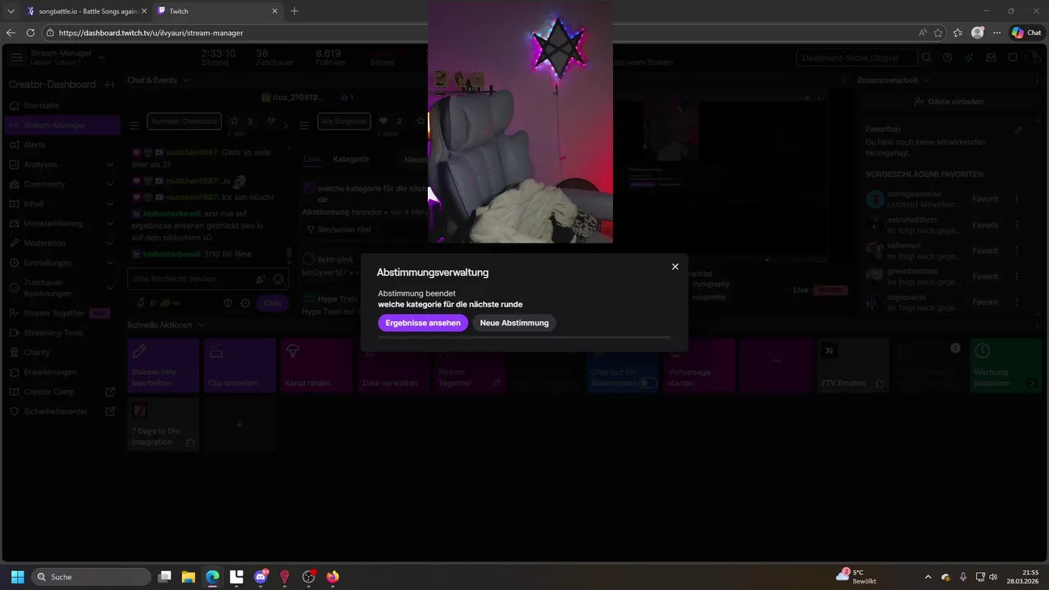This screenshot has width=1049, height=590.
Task: Open File Explorer in taskbar
Action: pyautogui.click(x=188, y=577)
